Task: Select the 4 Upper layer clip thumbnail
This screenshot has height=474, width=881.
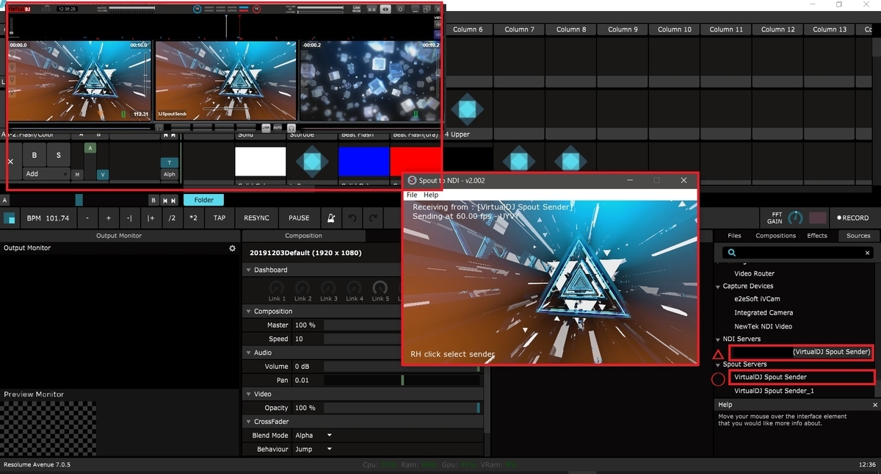Action: click(x=467, y=109)
